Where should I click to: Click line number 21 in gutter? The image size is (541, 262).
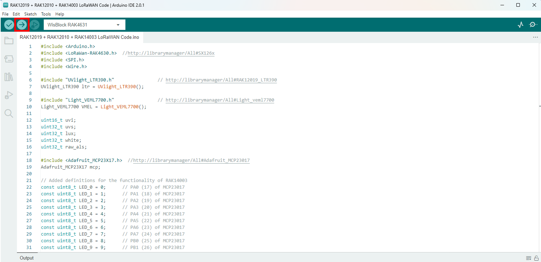(29, 180)
